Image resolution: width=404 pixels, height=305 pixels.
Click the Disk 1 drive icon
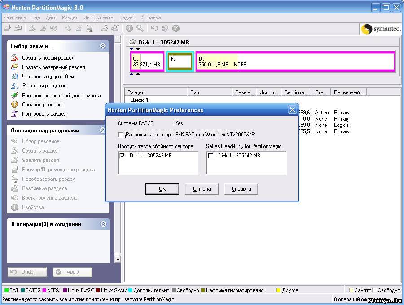(x=132, y=42)
